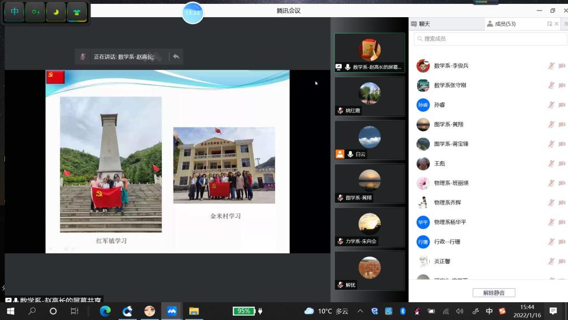
Task: Launch Microsoft Edge from taskbar
Action: (x=105, y=311)
